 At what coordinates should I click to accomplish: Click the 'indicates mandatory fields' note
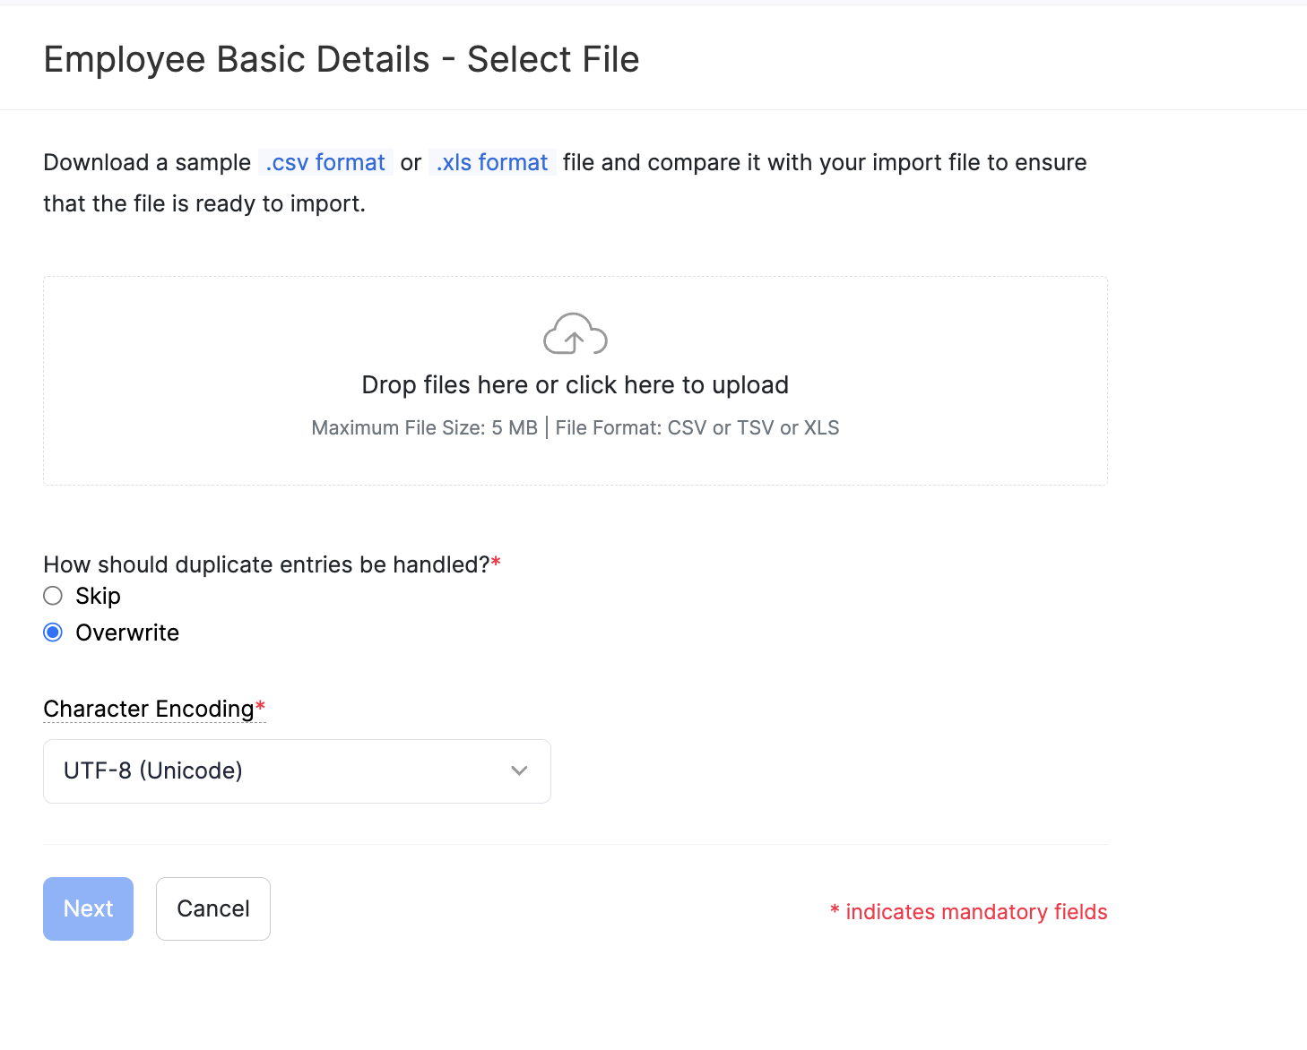pyautogui.click(x=975, y=912)
